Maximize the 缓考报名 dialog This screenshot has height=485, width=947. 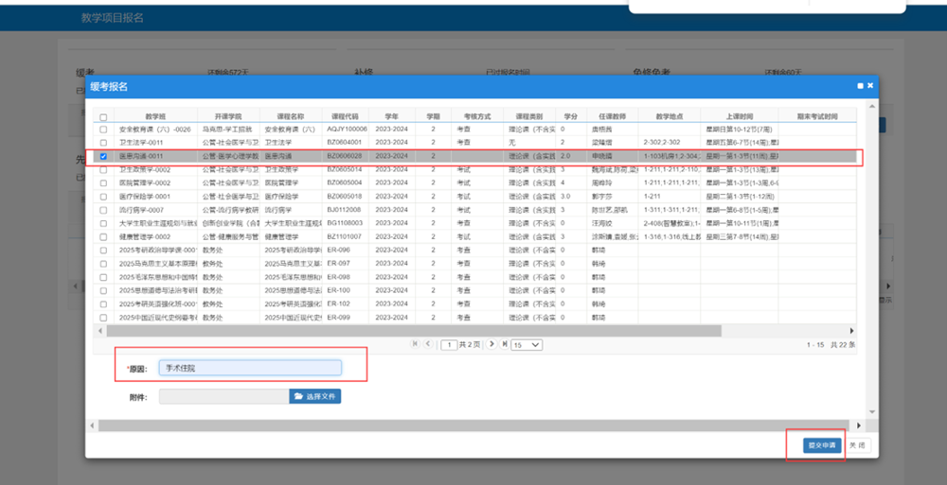[x=860, y=86]
